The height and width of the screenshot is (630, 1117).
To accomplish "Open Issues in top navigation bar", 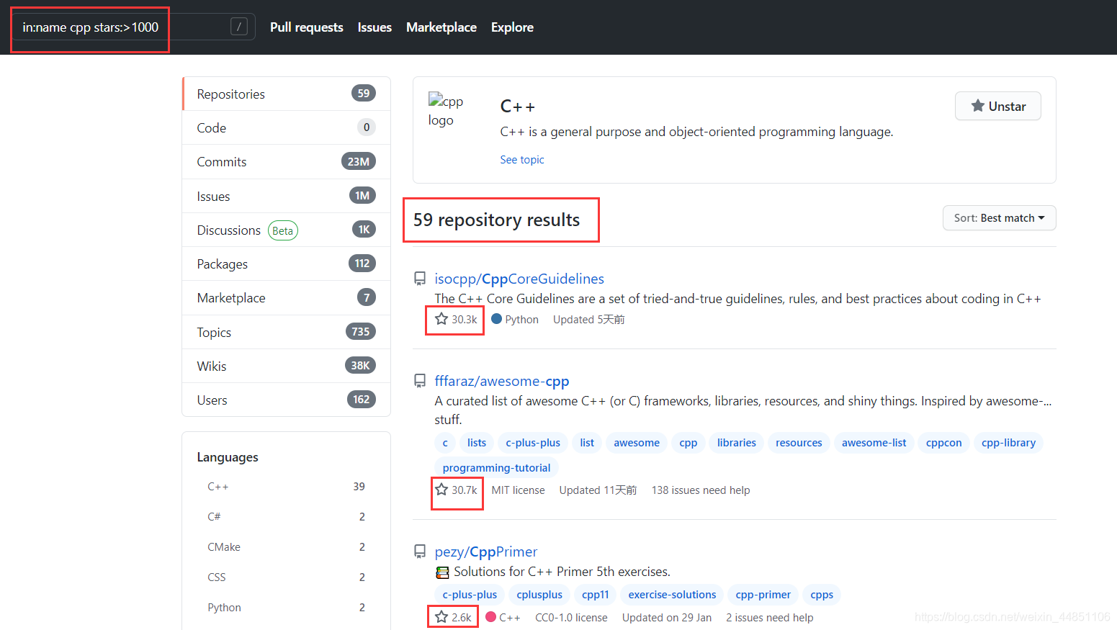I will click(x=374, y=27).
